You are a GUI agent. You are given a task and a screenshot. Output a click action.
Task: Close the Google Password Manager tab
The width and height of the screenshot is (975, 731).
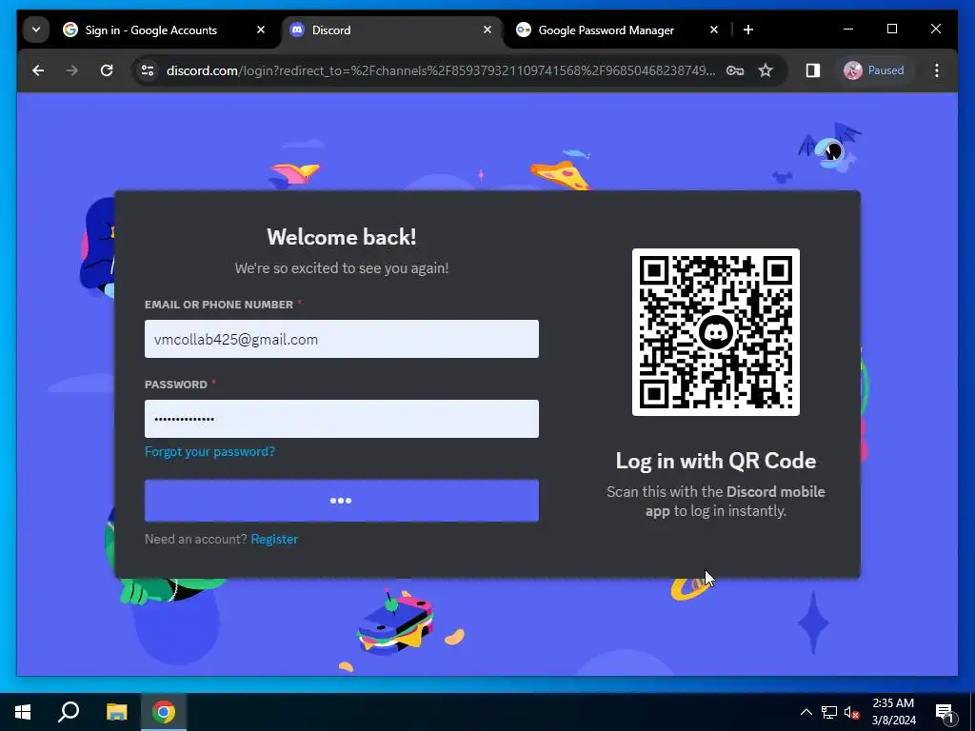click(714, 30)
